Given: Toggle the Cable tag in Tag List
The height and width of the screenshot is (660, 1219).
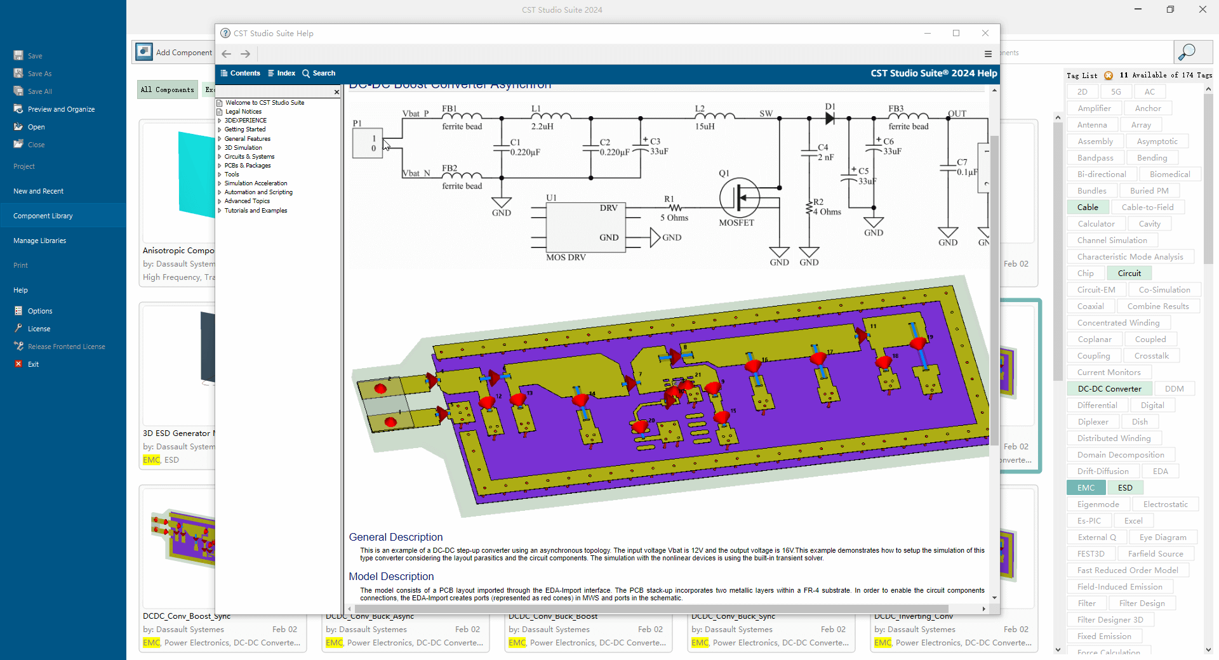Looking at the screenshot, I should pos(1088,208).
